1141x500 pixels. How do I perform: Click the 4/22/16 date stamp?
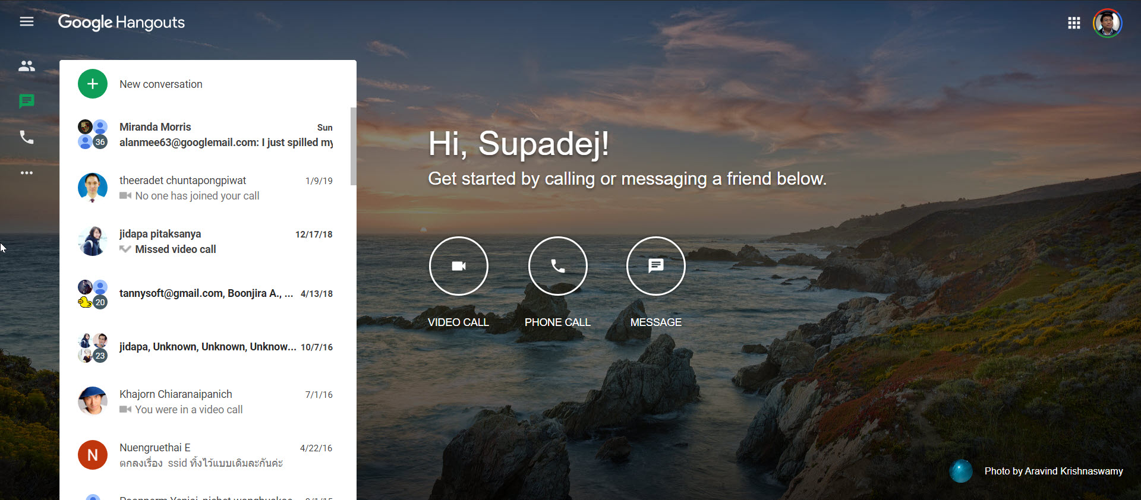click(316, 448)
